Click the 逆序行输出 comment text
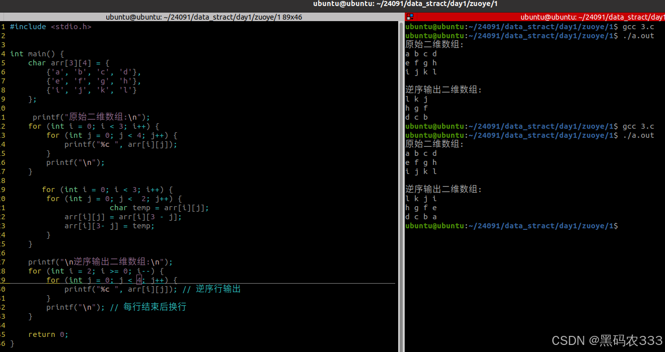Screen dimensions: 665x352 coord(218,289)
